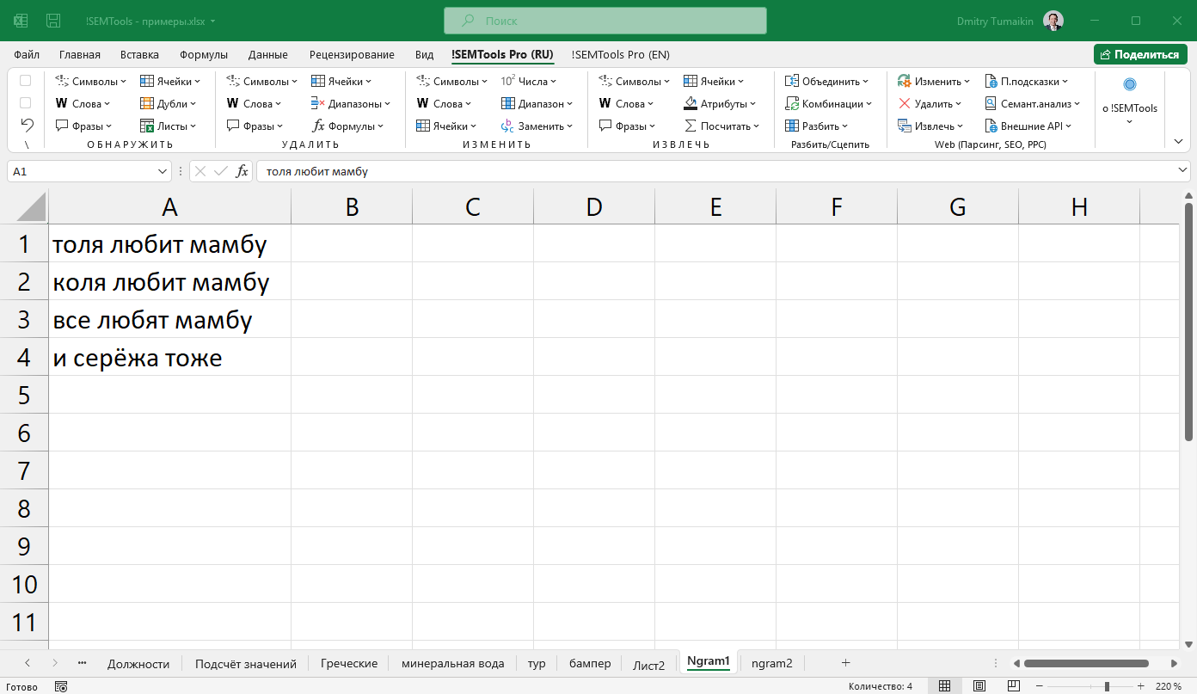Tick the lower checkbox above Undo arrow
The width and height of the screenshot is (1197, 694).
pyautogui.click(x=26, y=103)
